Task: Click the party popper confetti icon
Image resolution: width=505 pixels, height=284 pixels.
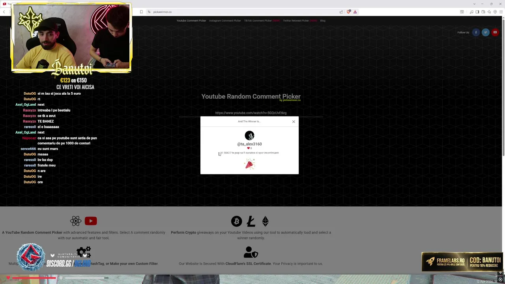Action: point(249,164)
